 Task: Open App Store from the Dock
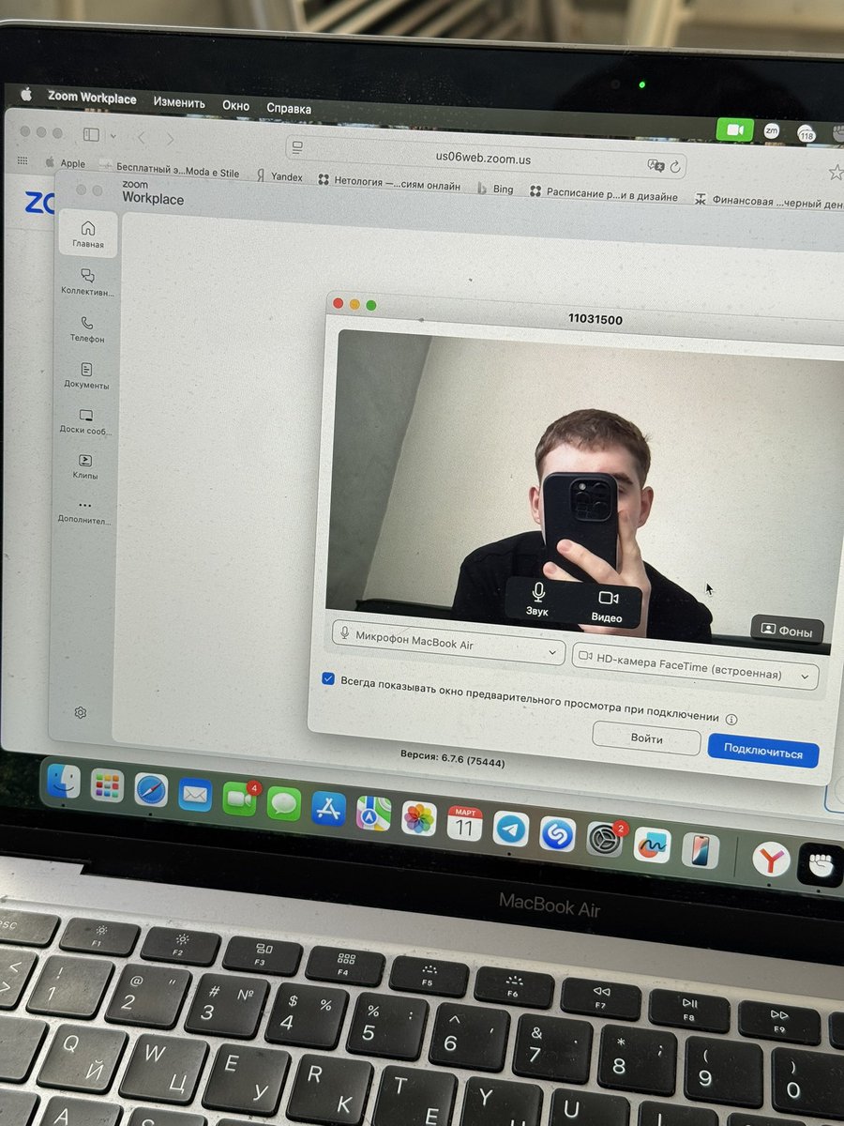click(328, 809)
